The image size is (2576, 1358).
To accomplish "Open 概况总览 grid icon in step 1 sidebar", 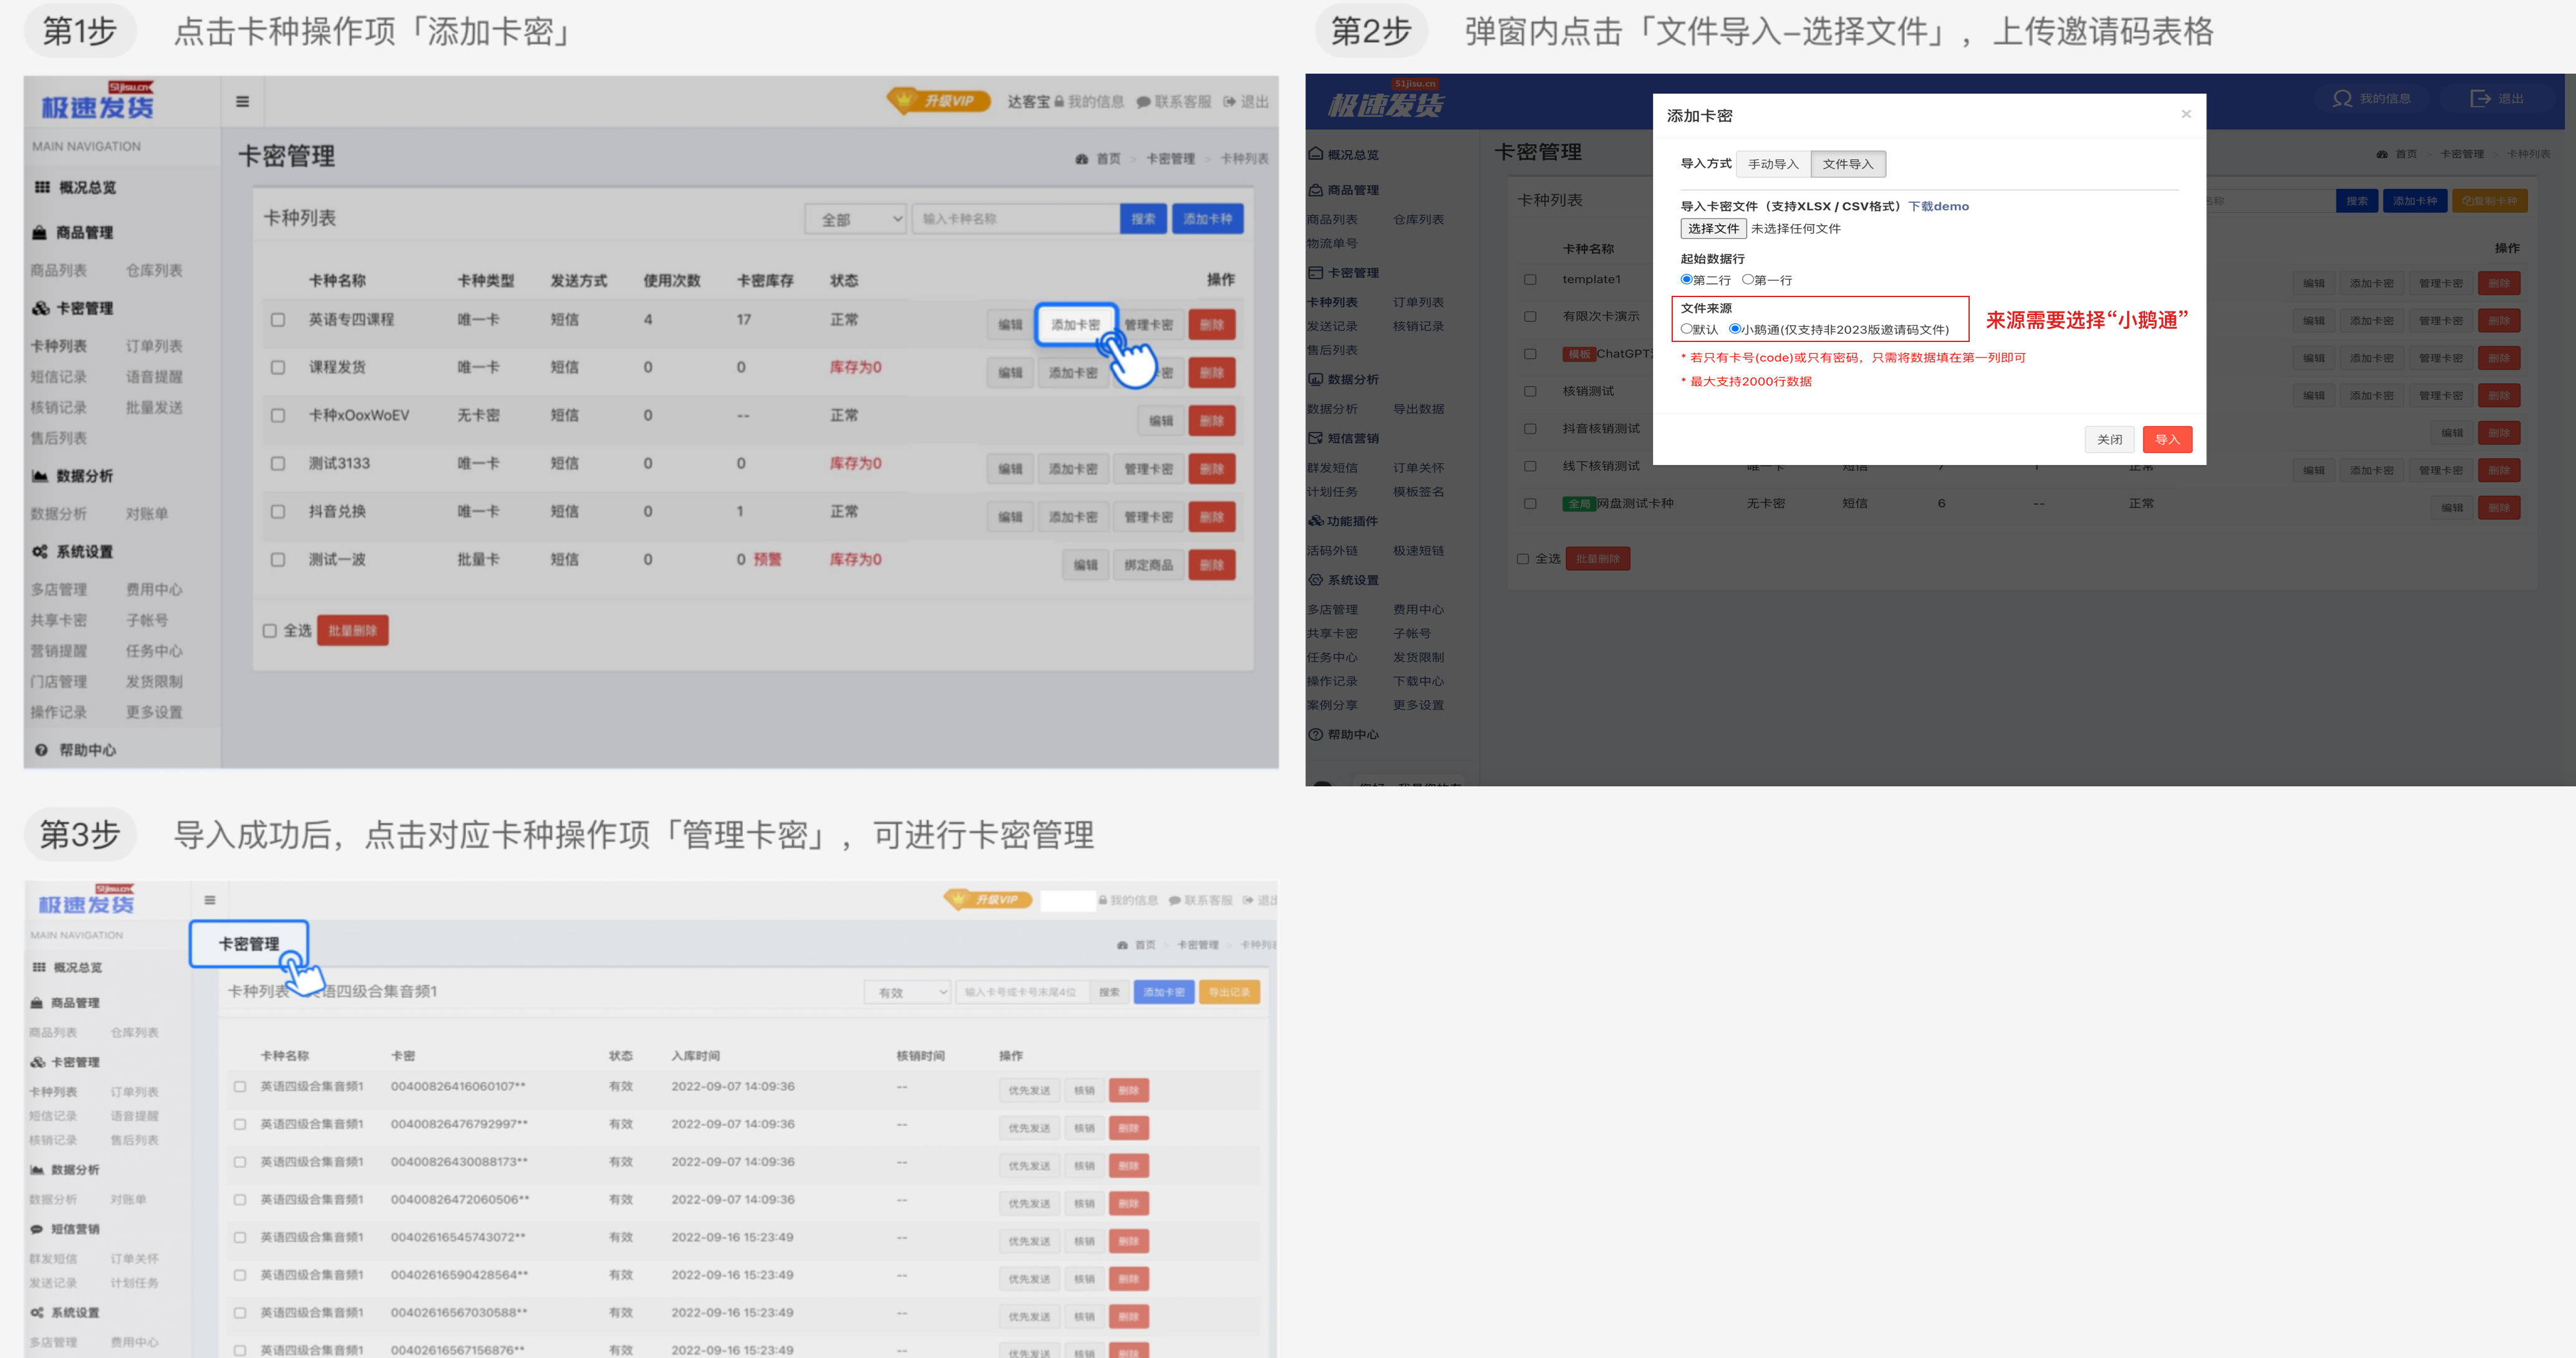I will pyautogui.click(x=42, y=187).
